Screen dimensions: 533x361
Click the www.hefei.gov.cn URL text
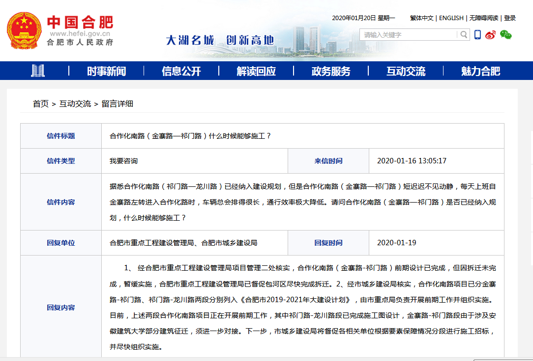pos(80,33)
